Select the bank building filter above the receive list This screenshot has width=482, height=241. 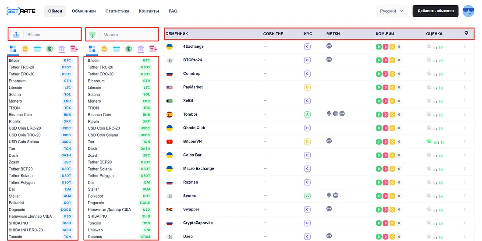[x=141, y=49]
